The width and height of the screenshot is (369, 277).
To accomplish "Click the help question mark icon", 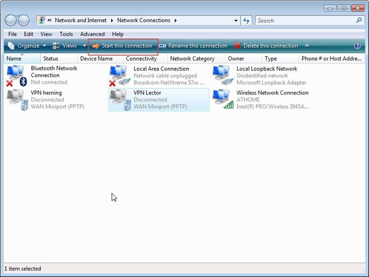I will 357,46.
